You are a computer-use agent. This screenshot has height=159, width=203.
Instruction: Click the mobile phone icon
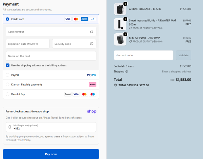pos(10,127)
